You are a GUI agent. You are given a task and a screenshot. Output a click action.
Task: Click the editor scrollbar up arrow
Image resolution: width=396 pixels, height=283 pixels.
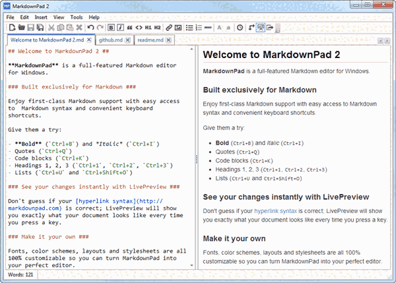pyautogui.click(x=191, y=49)
